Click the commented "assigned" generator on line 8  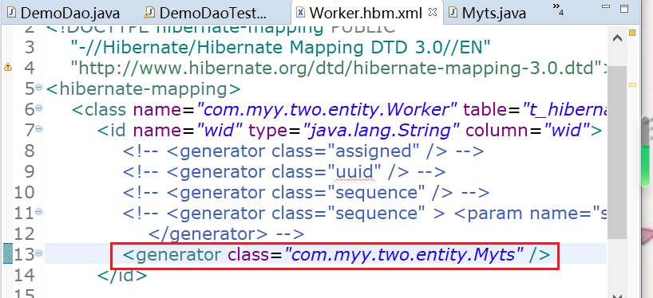tap(303, 151)
